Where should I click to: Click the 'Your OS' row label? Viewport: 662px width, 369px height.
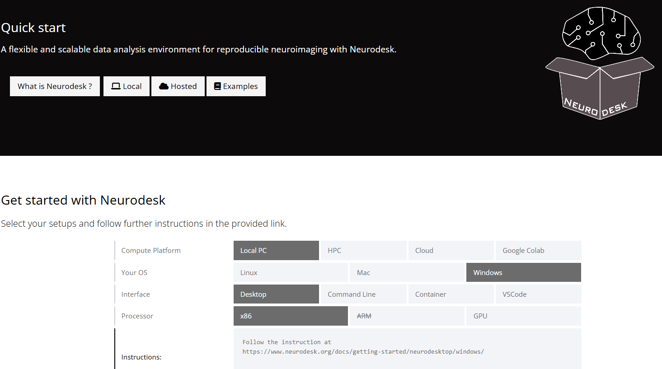134,272
